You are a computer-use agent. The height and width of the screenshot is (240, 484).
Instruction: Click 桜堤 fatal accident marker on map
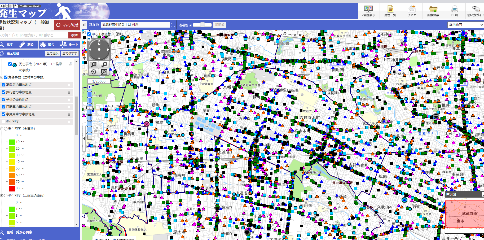pos(147,124)
